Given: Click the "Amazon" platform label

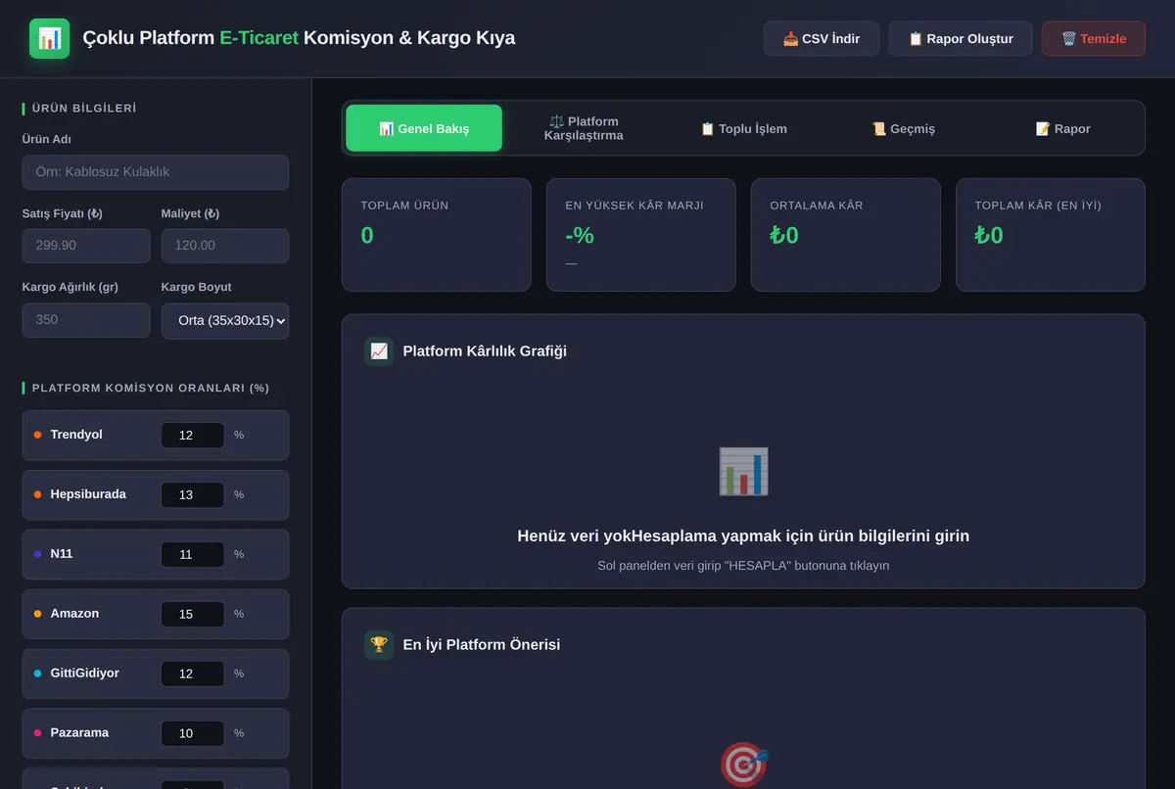Looking at the screenshot, I should pos(74,614).
